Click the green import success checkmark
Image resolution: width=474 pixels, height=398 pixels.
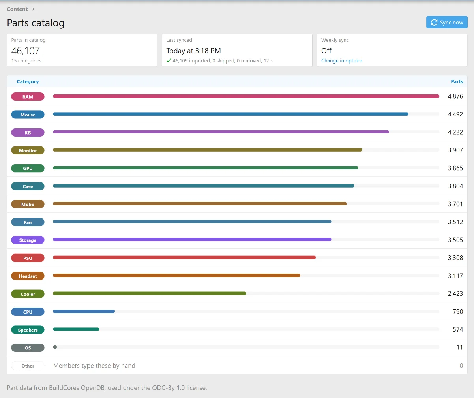point(169,60)
